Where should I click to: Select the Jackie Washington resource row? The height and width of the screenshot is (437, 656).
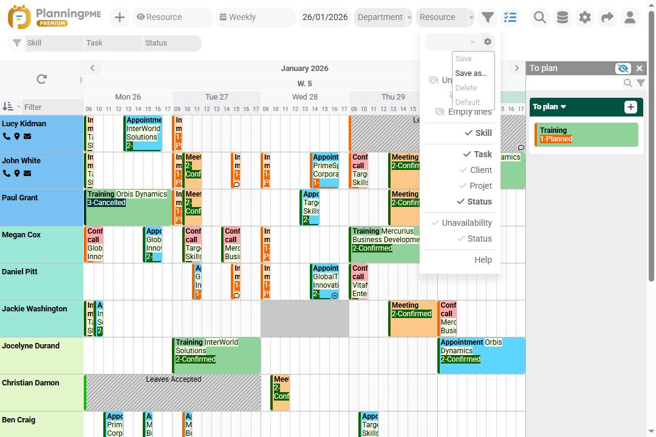(x=41, y=319)
